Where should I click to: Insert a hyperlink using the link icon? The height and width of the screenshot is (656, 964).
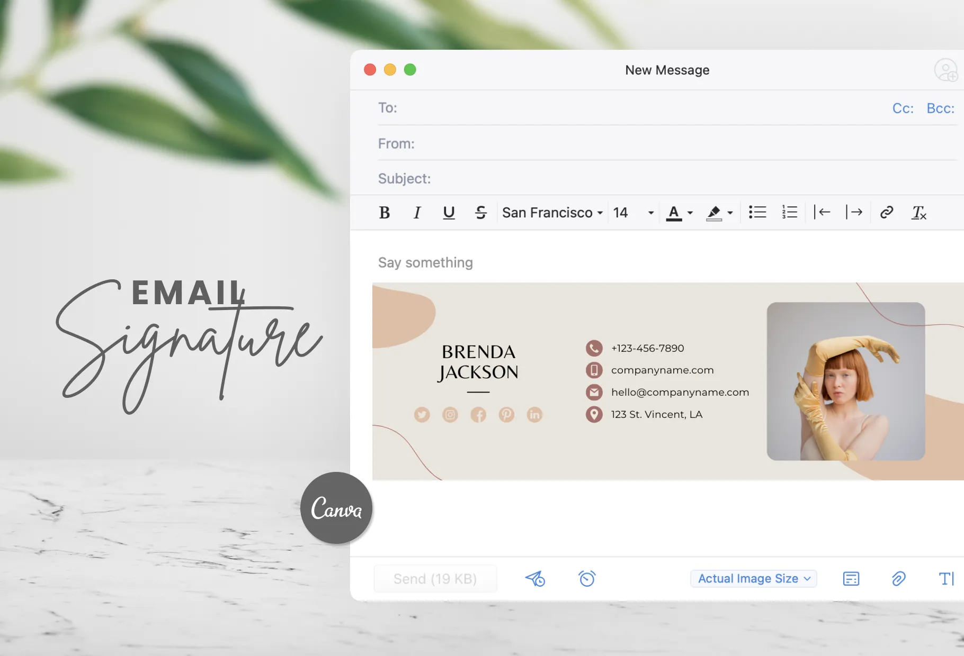pyautogui.click(x=886, y=212)
